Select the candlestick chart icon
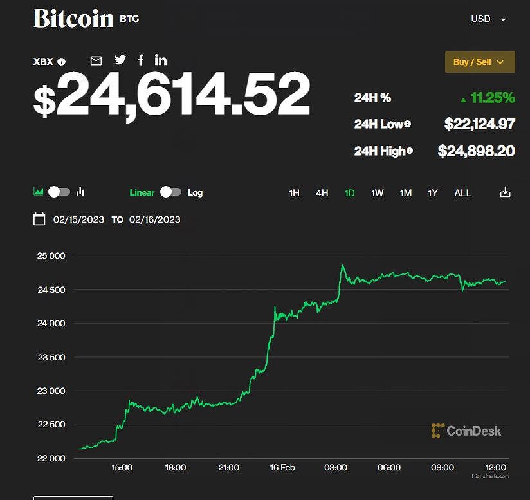 [x=81, y=192]
